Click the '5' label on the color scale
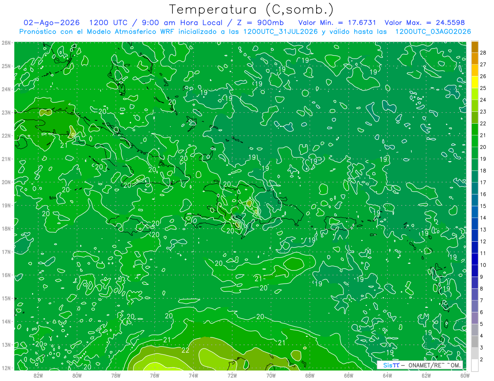 [x=481, y=324]
